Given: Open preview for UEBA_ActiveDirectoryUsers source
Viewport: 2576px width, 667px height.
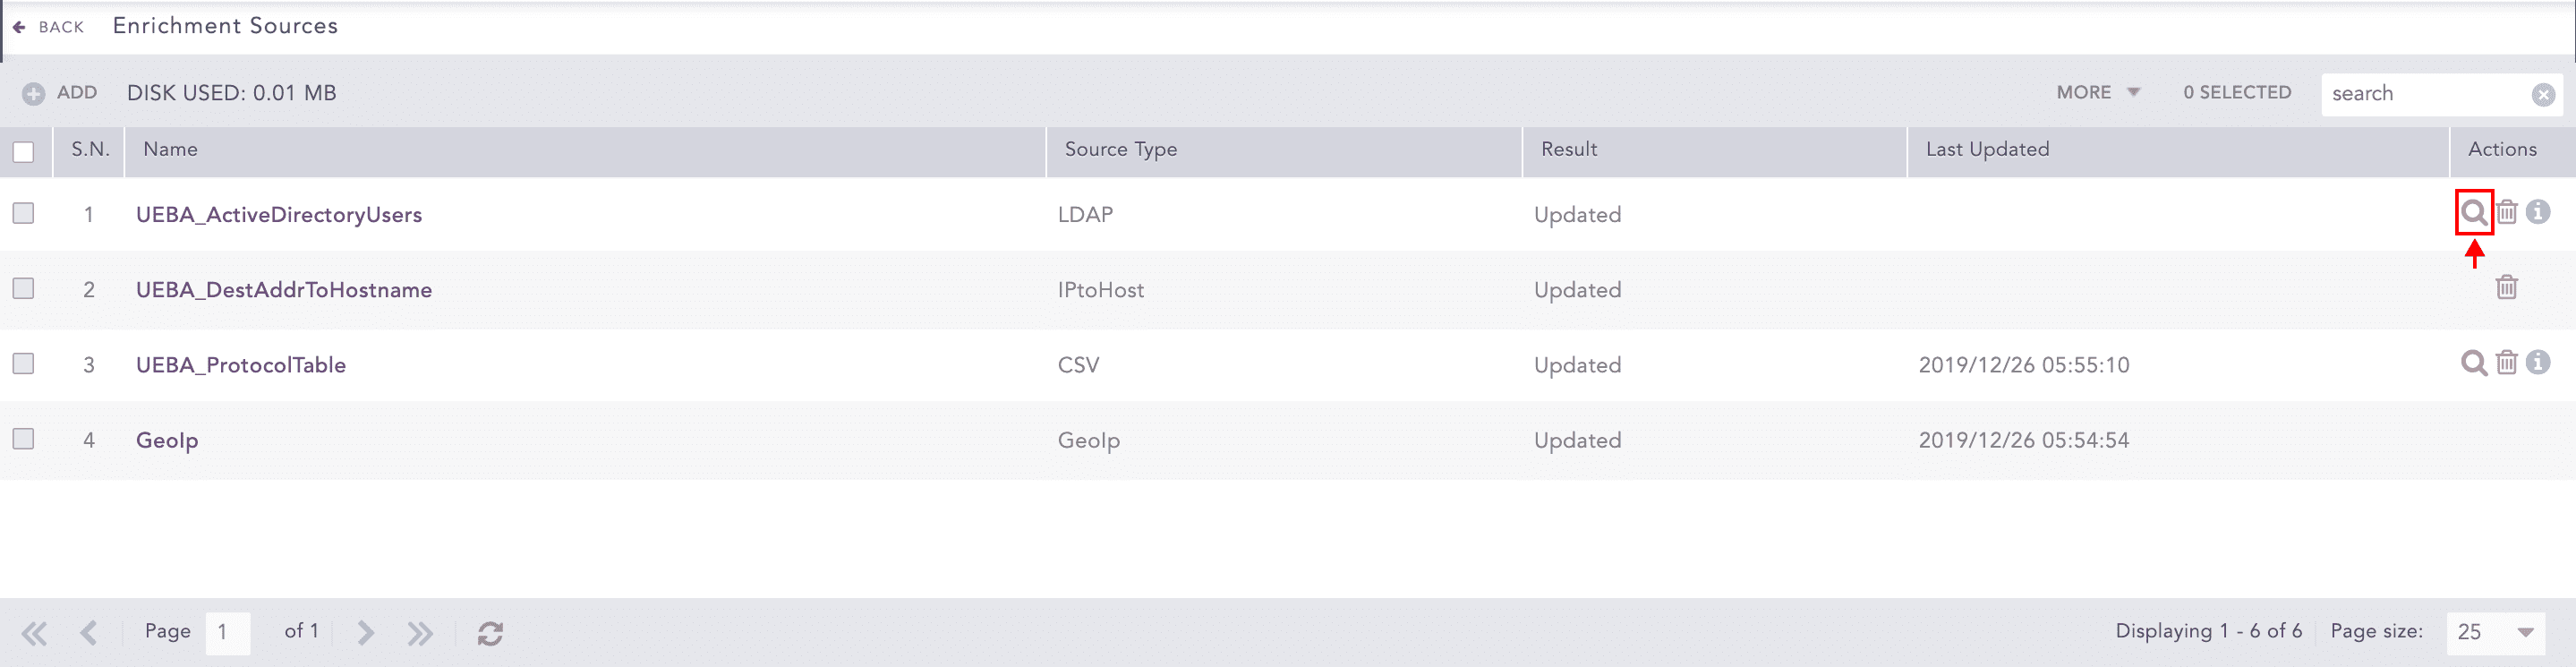Looking at the screenshot, I should point(2473,213).
